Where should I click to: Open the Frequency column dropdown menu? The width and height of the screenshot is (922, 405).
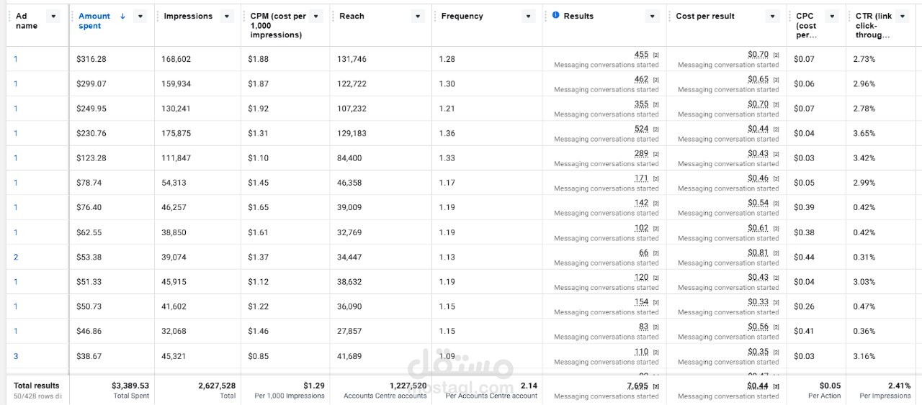[528, 16]
